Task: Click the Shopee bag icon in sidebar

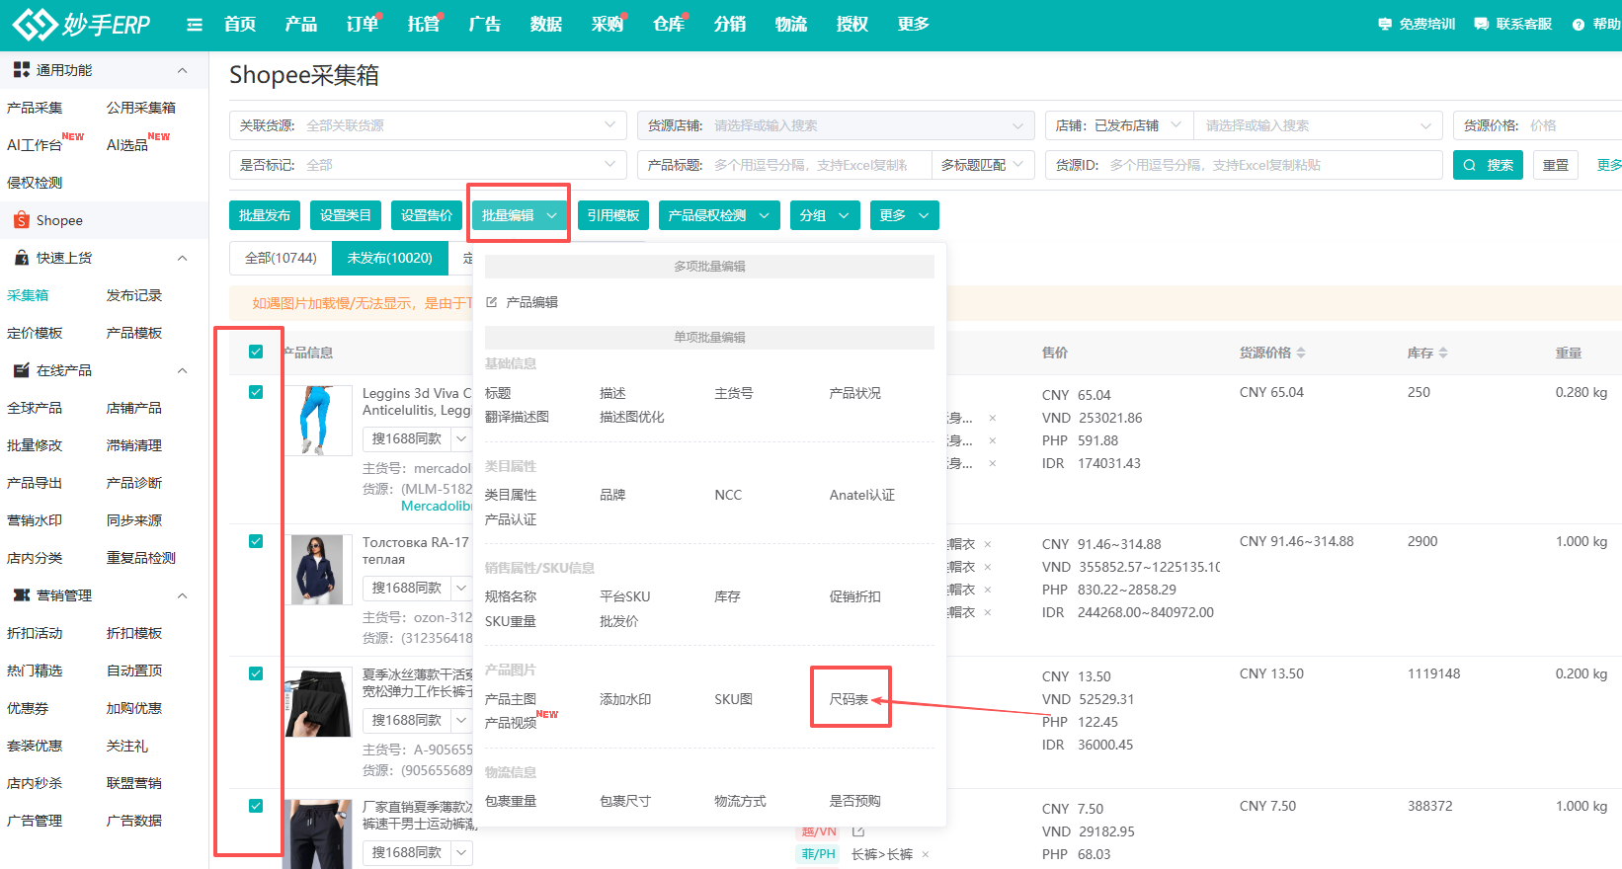Action: point(22,220)
